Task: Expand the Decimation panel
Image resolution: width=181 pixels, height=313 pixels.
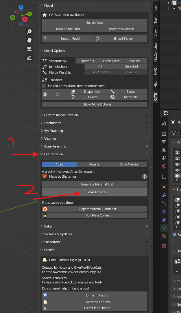Action: pos(42,123)
